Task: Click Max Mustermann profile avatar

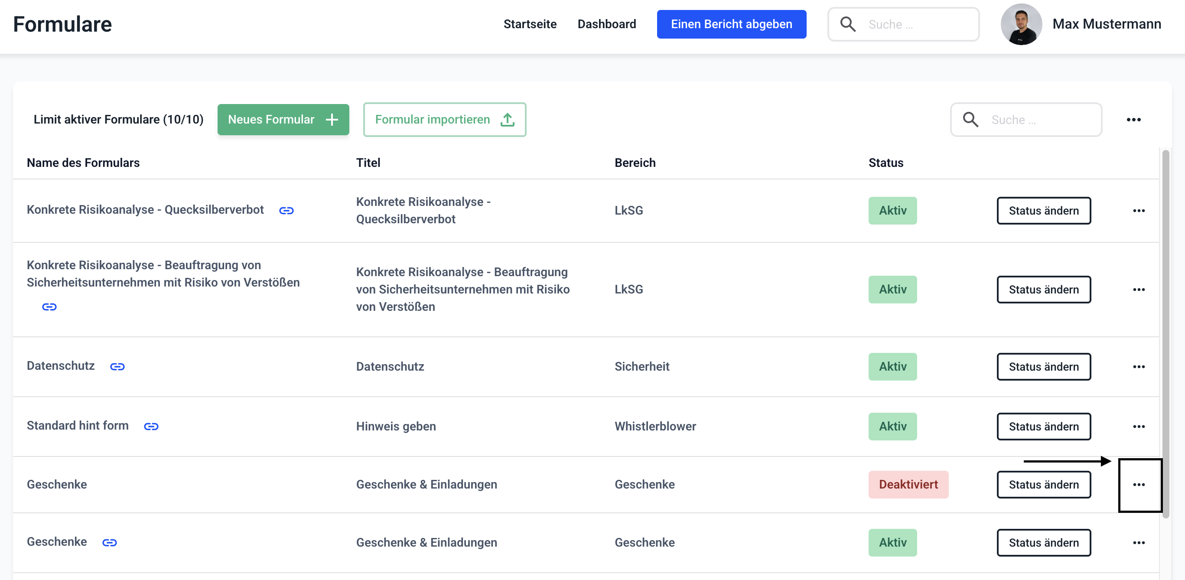Action: click(1021, 24)
